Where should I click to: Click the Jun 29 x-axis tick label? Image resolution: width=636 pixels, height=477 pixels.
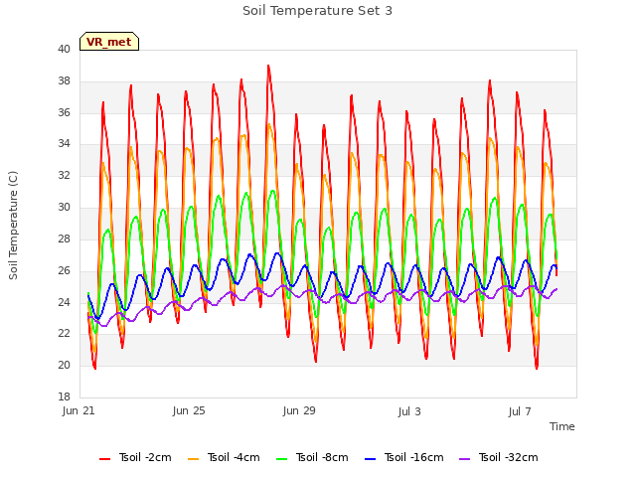(x=299, y=410)
